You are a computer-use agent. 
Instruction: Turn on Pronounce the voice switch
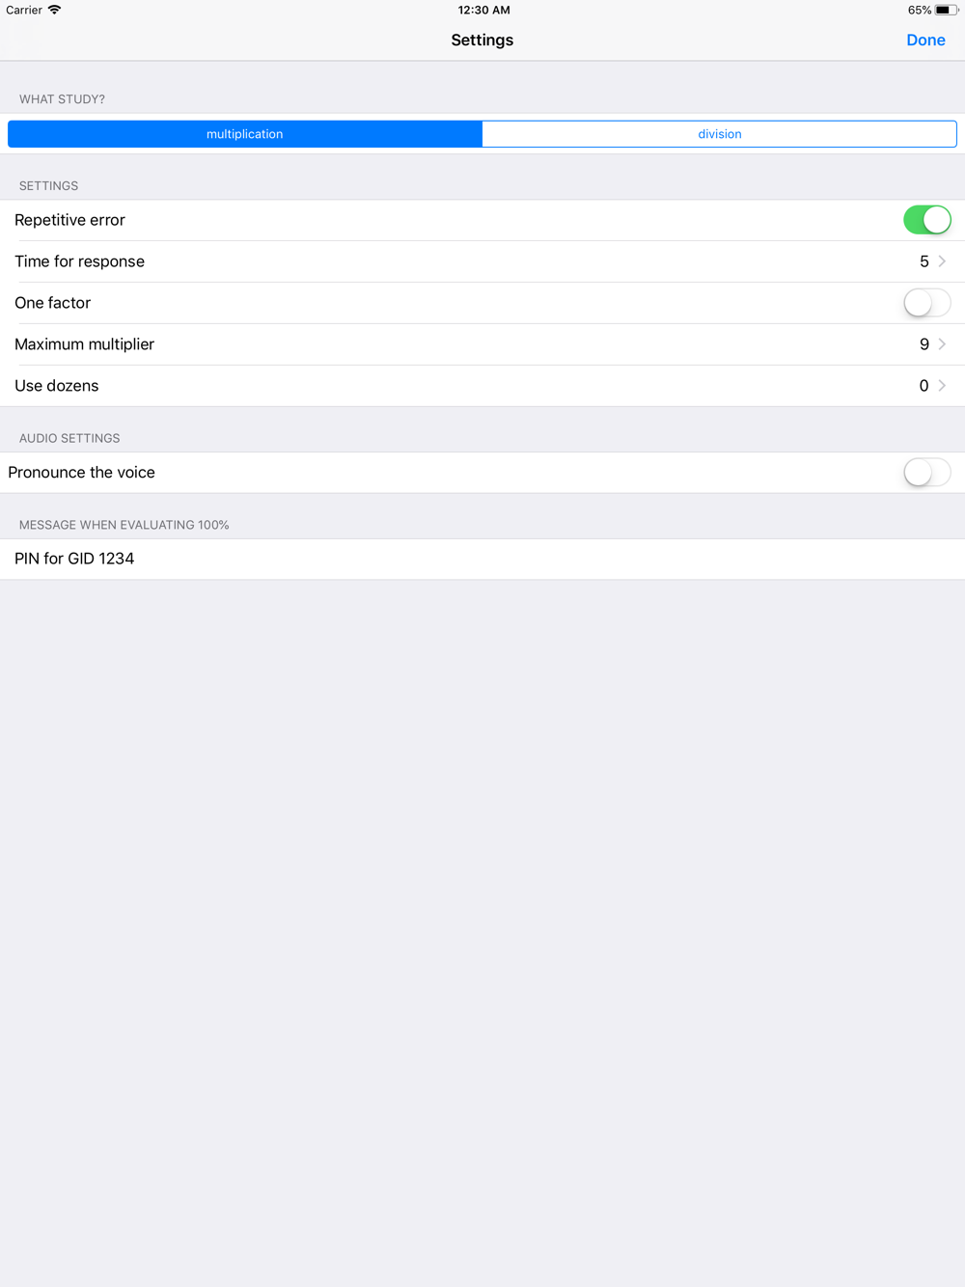pos(927,473)
